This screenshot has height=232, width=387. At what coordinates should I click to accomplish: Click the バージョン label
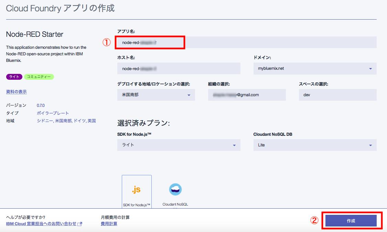point(16,105)
